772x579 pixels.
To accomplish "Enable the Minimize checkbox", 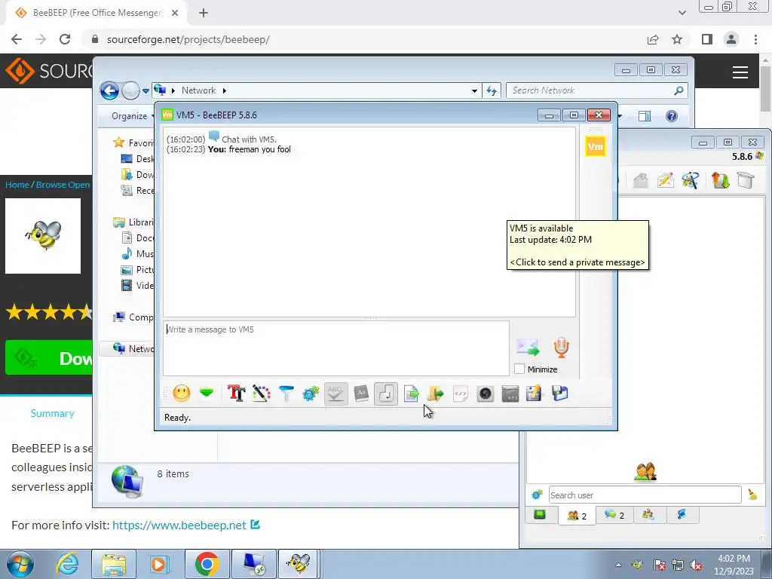I will click(x=519, y=369).
